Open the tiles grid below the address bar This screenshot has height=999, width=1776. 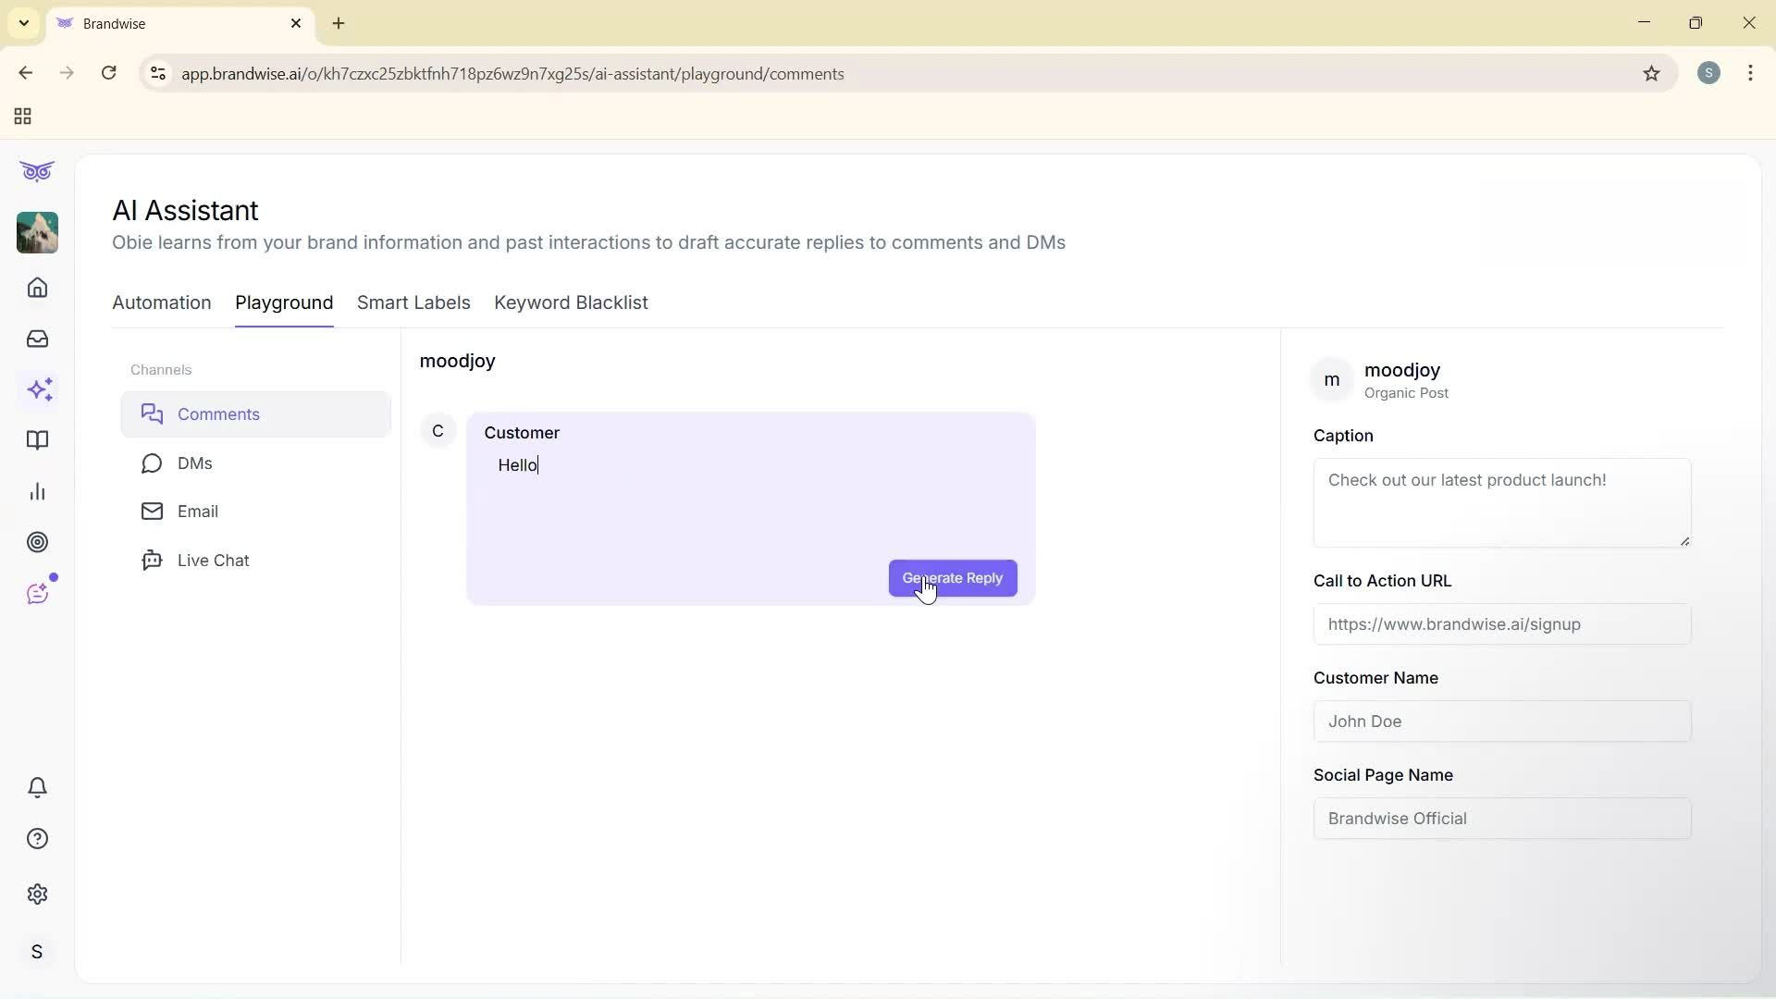click(x=21, y=117)
